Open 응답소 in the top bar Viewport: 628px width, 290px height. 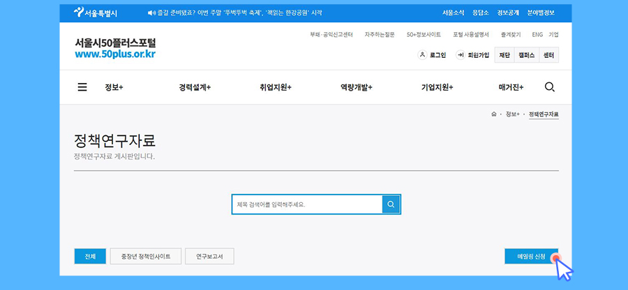point(481,13)
